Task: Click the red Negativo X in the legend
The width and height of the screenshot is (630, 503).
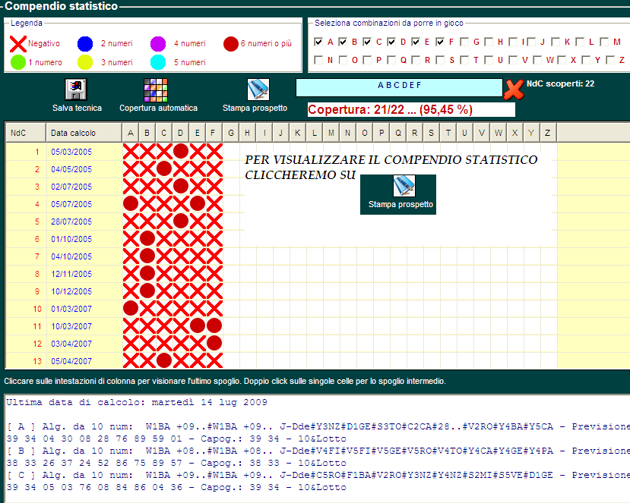Action: [18, 44]
